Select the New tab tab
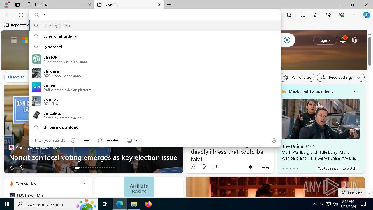The image size is (373, 210). 129,5
